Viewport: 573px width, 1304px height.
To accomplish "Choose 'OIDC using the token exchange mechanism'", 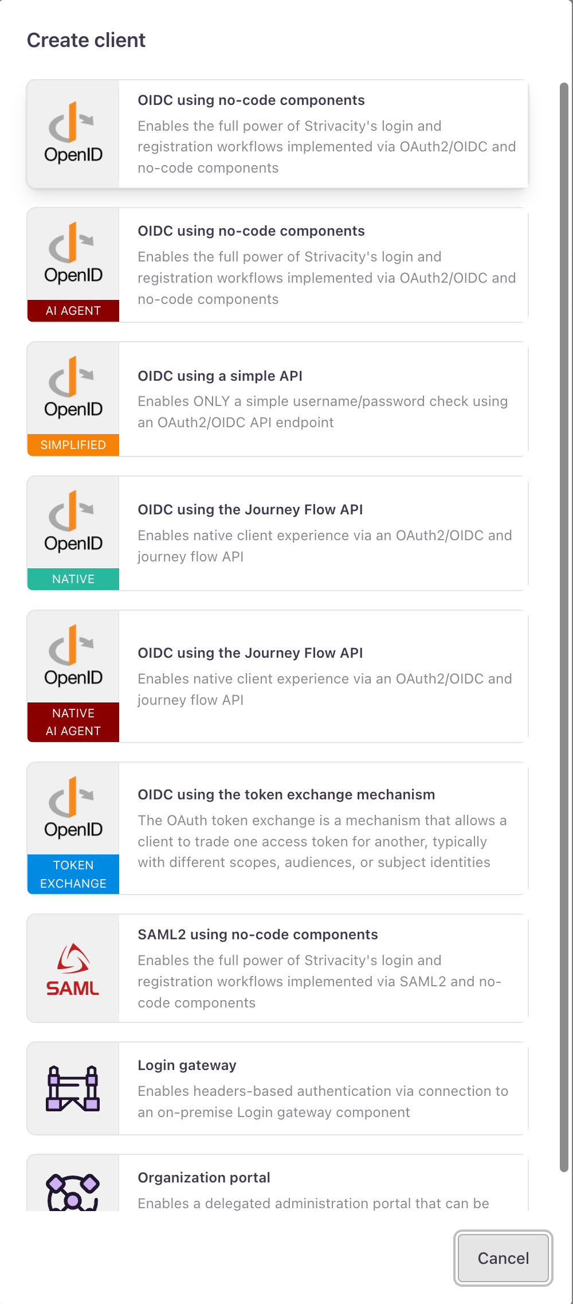I will click(x=286, y=795).
